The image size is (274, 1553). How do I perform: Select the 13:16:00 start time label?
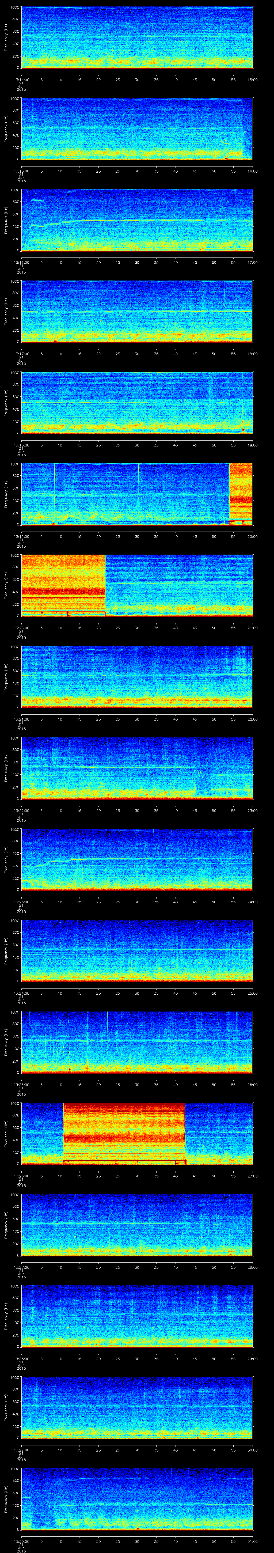(x=21, y=262)
